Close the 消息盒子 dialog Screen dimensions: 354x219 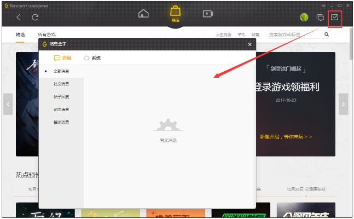(x=249, y=44)
